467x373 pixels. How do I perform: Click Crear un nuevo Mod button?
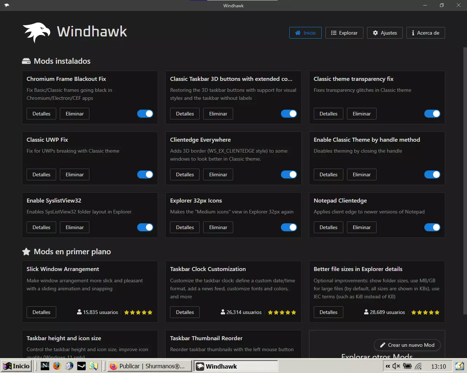pos(407,345)
